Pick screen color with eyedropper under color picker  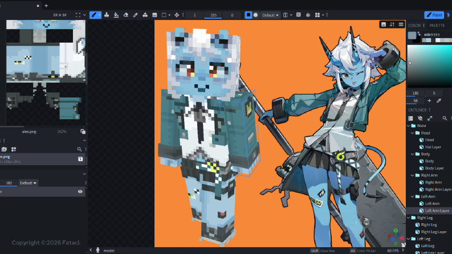tap(439, 100)
